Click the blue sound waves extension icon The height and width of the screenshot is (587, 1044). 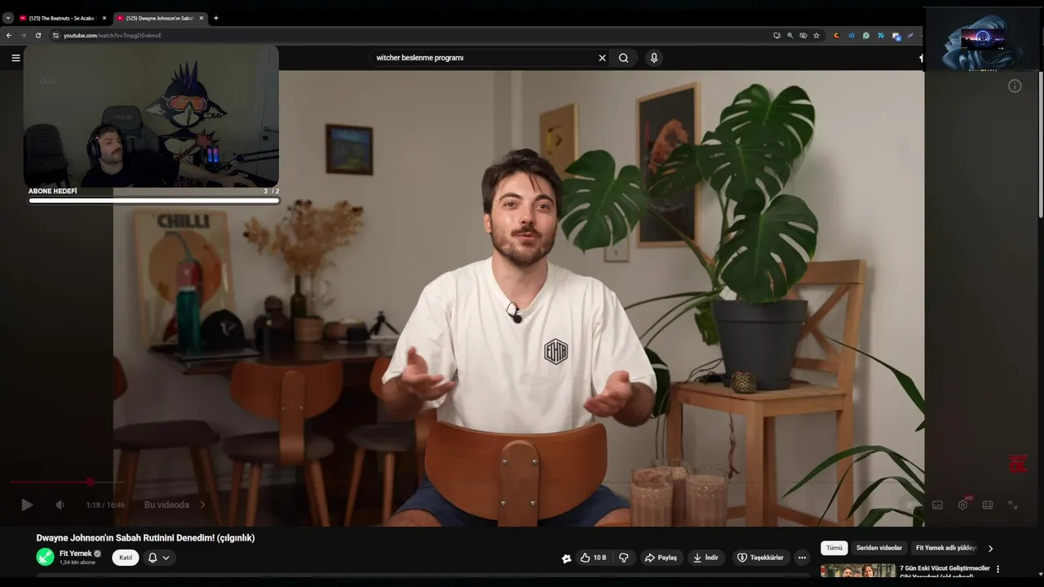pyautogui.click(x=851, y=35)
